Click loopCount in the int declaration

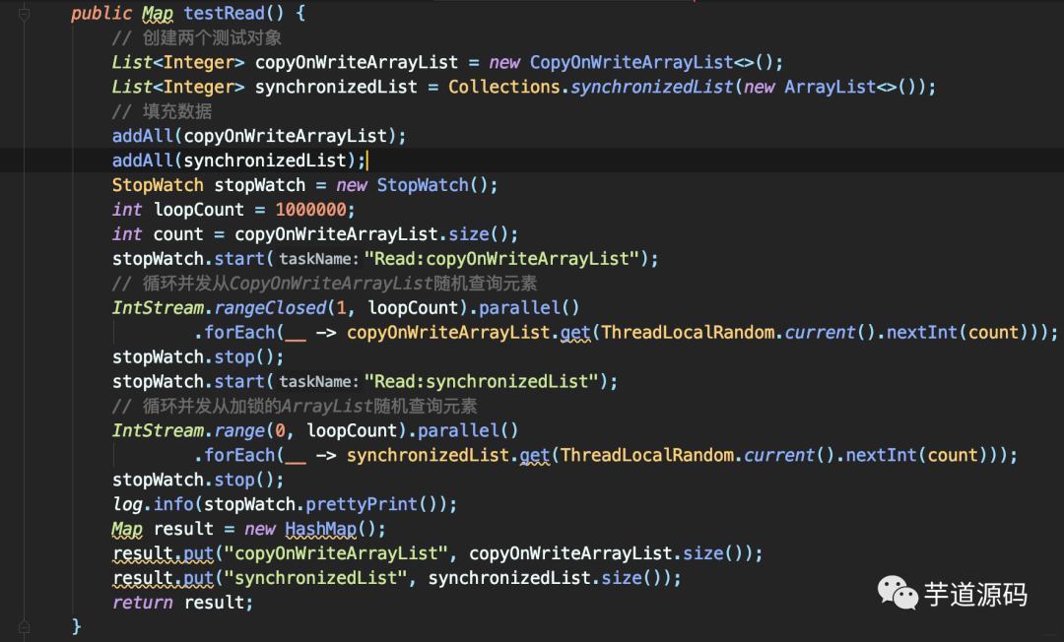click(x=198, y=210)
